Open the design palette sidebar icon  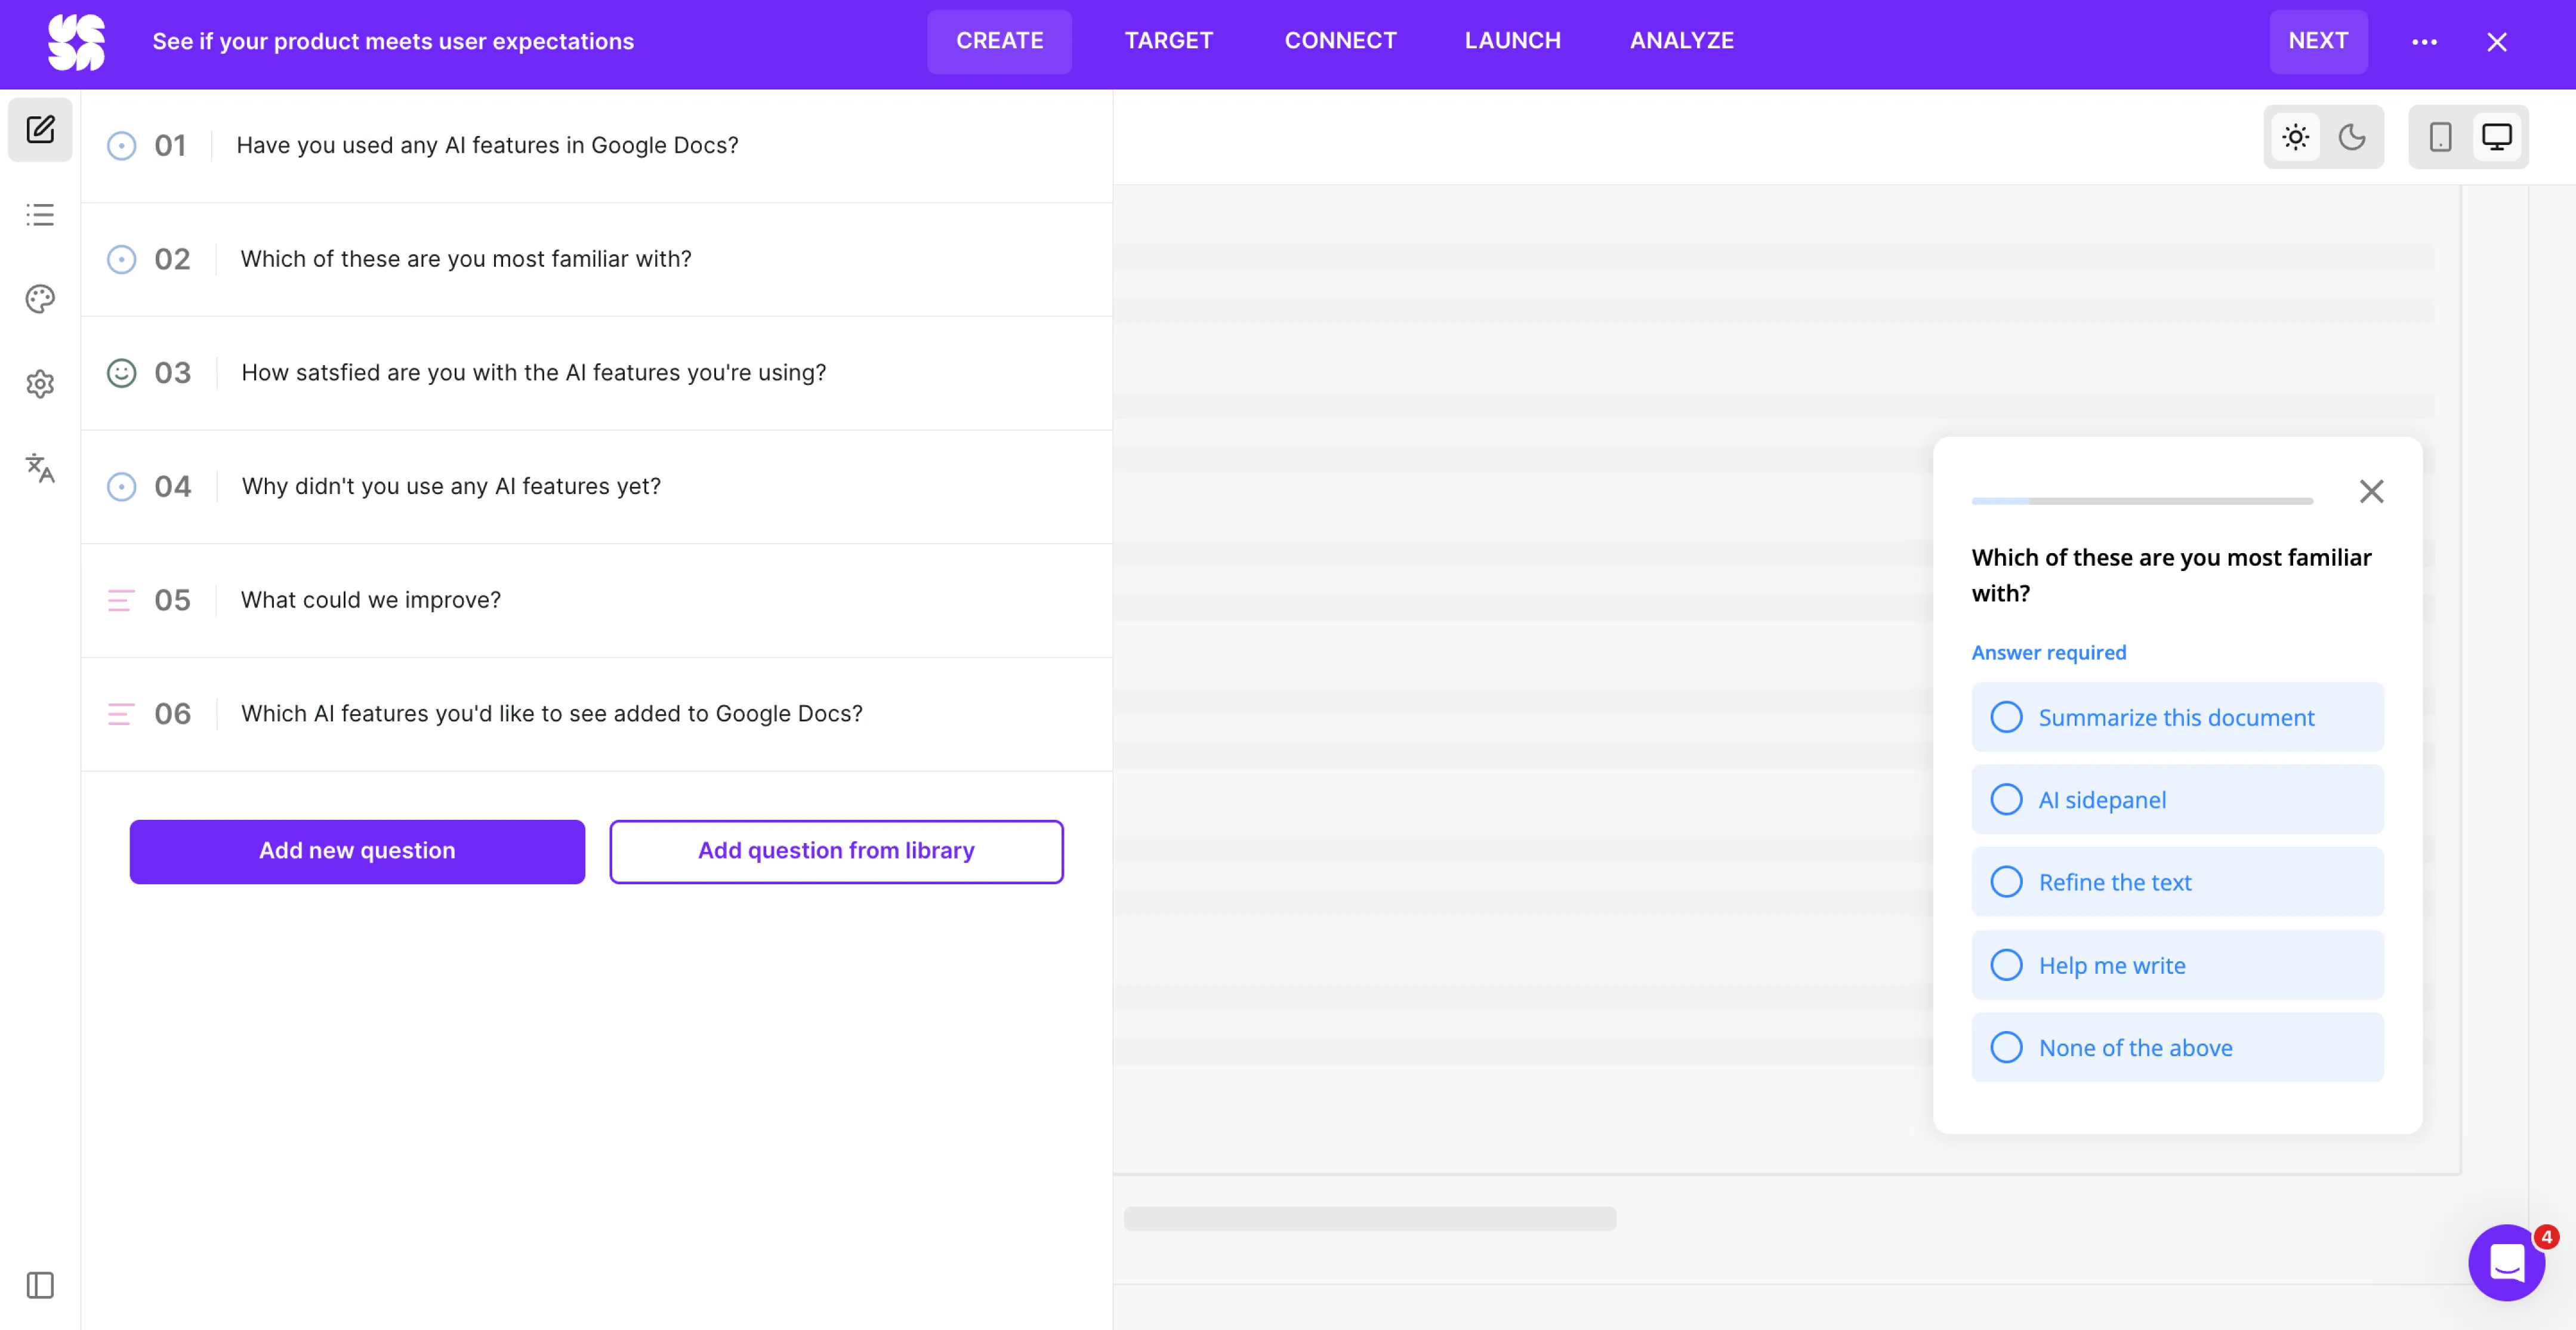tap(40, 299)
